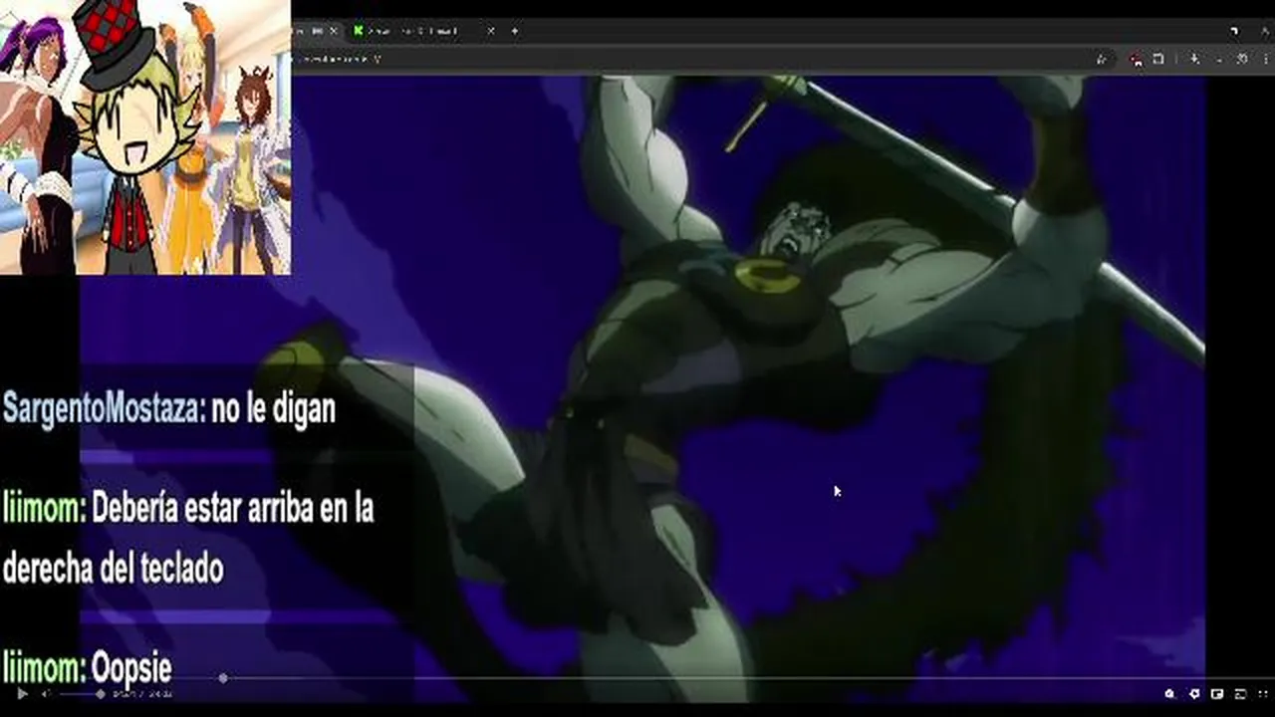Open the browser three-dot menu
1275x717 pixels.
(1266, 59)
